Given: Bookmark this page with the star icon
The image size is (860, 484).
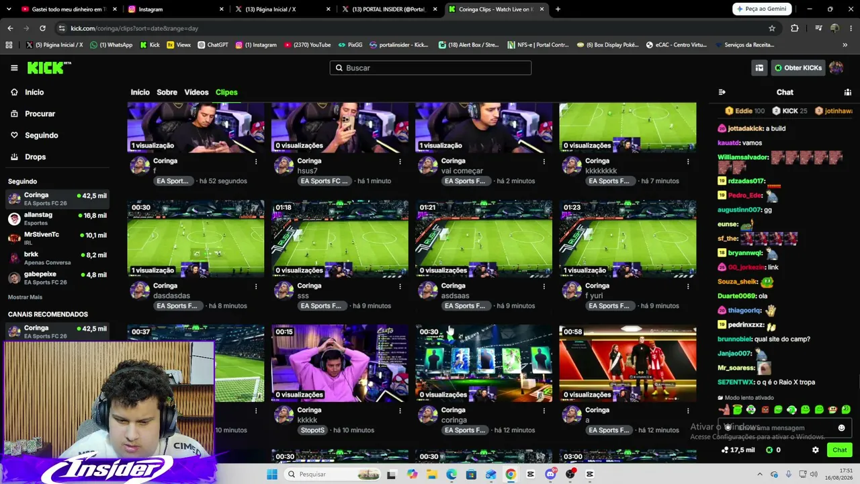Looking at the screenshot, I should click(772, 28).
